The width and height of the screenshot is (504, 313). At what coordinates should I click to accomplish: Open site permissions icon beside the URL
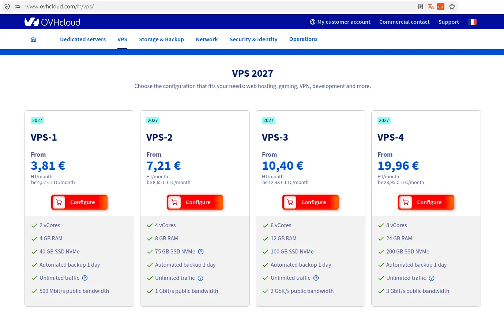pos(18,7)
